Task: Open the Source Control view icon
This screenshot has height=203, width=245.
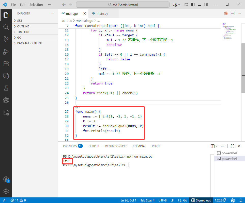Action: (6, 39)
